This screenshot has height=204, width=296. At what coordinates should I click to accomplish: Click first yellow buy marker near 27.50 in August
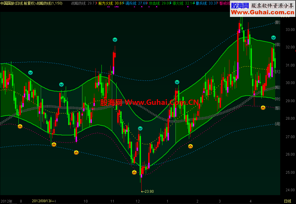pos(20,126)
